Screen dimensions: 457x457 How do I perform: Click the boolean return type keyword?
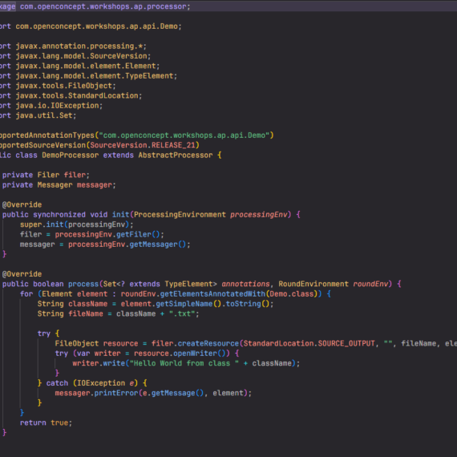tap(48, 284)
